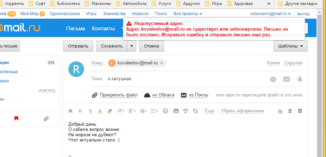The image size is (326, 157).
Task: Cancel the letter with Отмена
Action: [x=151, y=46]
